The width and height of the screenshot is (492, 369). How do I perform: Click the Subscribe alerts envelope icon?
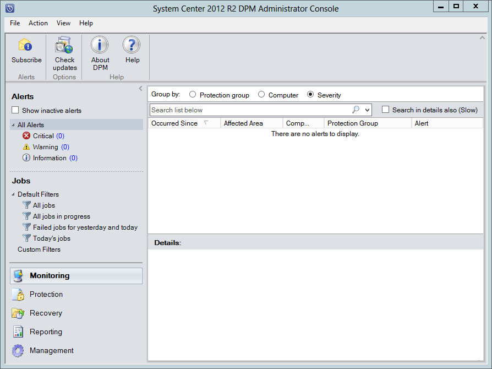pos(25,45)
